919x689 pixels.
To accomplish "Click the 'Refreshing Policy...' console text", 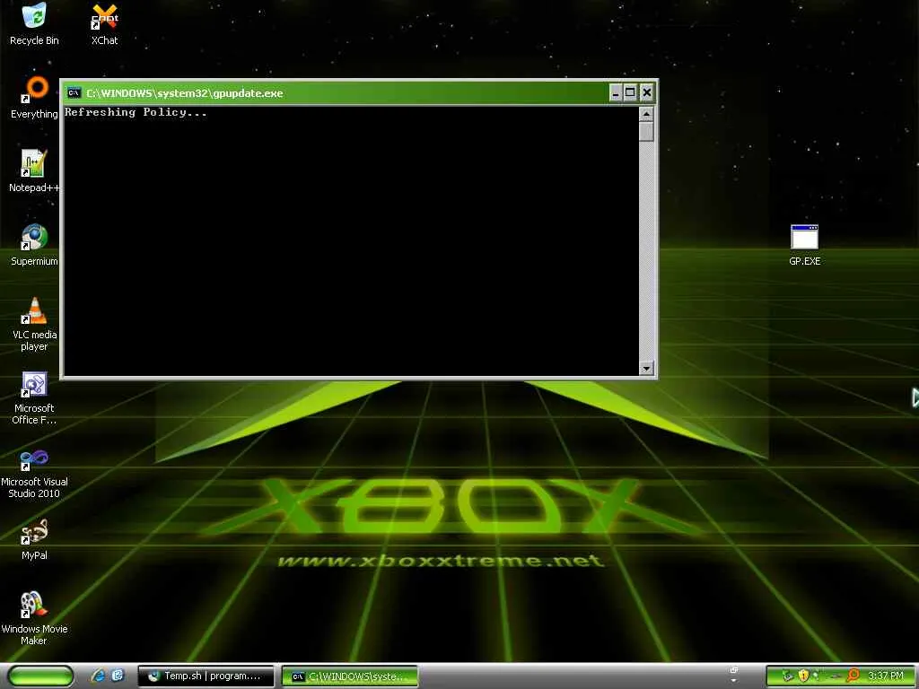I will tap(136, 112).
